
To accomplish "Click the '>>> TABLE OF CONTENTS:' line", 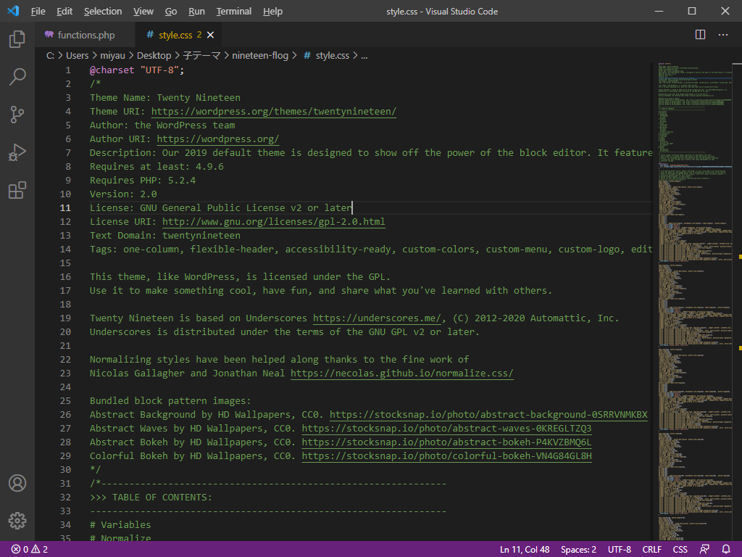I will [x=151, y=498].
